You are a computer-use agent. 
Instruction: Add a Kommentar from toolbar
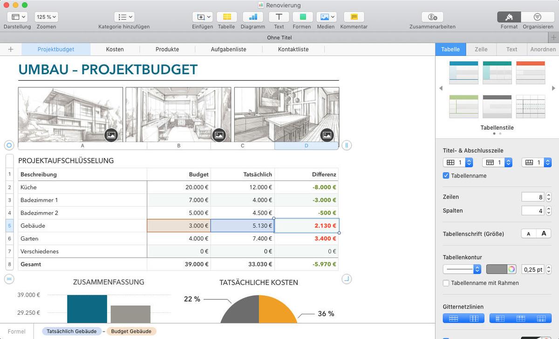tap(354, 17)
